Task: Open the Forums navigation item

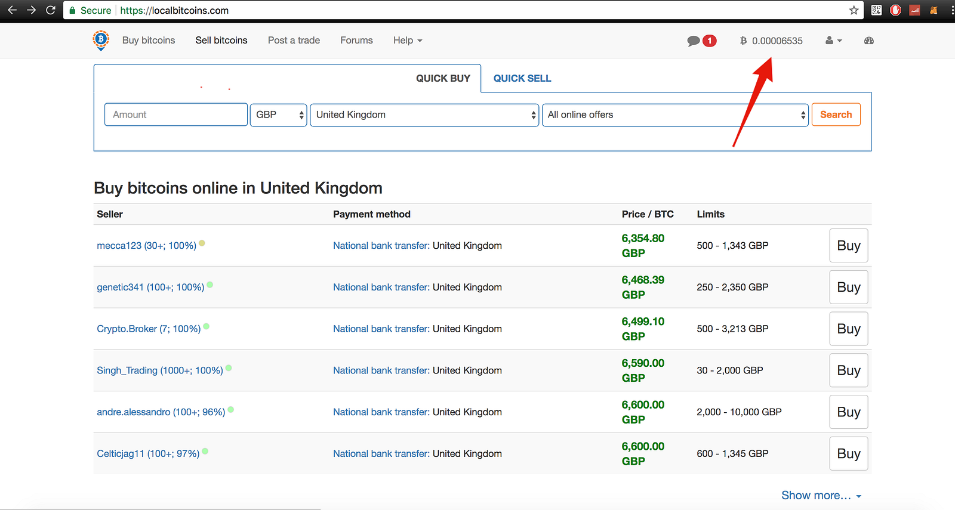Action: pyautogui.click(x=356, y=41)
